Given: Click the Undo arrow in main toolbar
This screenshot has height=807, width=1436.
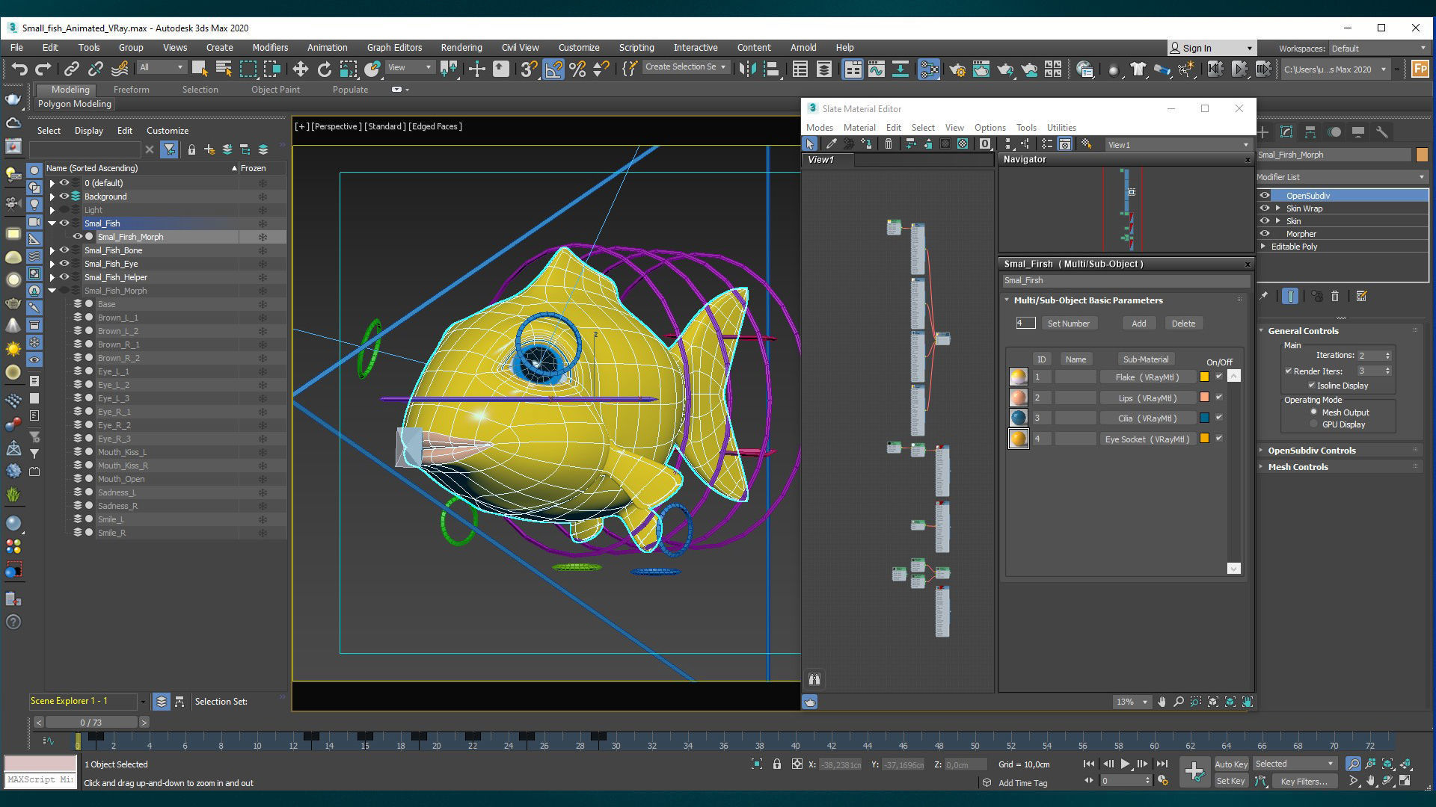Looking at the screenshot, I should [x=19, y=69].
